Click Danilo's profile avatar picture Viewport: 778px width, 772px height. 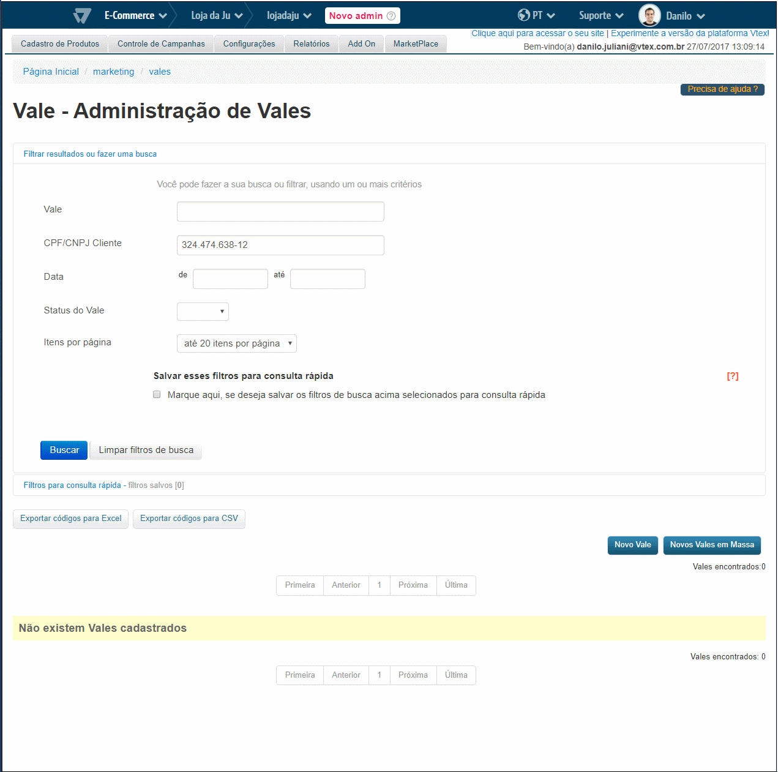[649, 15]
